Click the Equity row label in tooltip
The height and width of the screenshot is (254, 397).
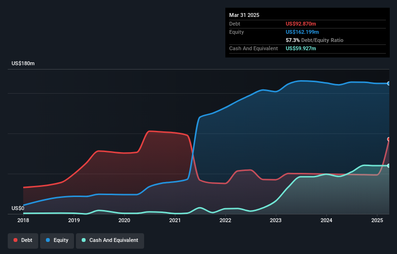click(x=236, y=32)
